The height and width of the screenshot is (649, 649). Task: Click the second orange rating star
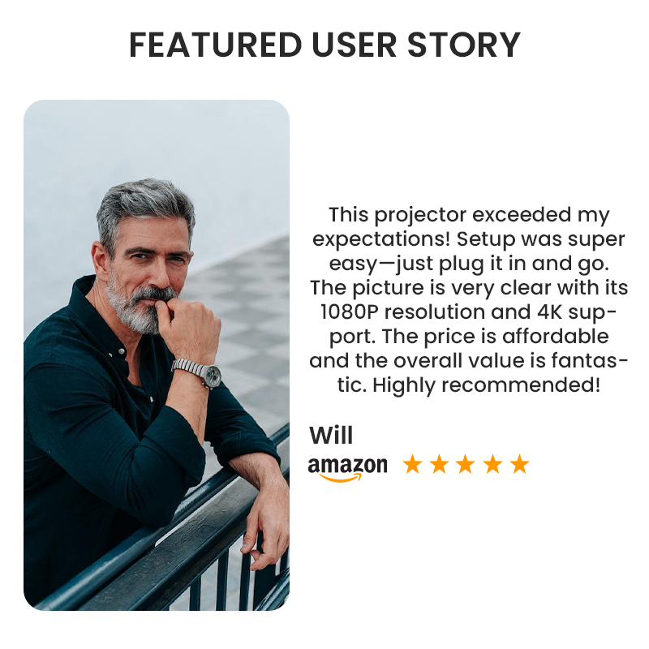[439, 464]
